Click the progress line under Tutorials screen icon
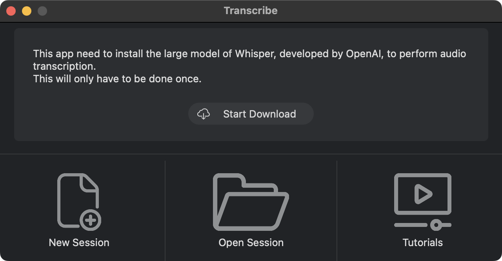Screen dimensions: 502x261 tap(410, 225)
